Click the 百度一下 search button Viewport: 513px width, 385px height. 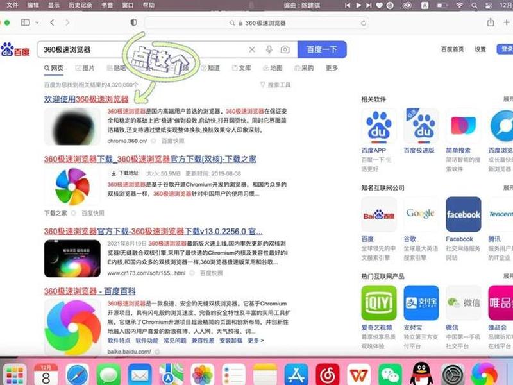[x=322, y=49]
